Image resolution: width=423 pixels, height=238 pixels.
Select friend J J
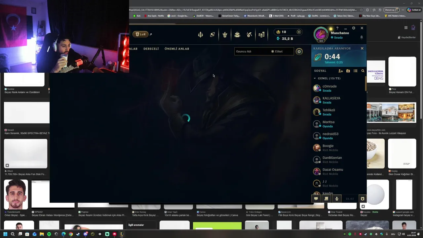[x=338, y=183]
